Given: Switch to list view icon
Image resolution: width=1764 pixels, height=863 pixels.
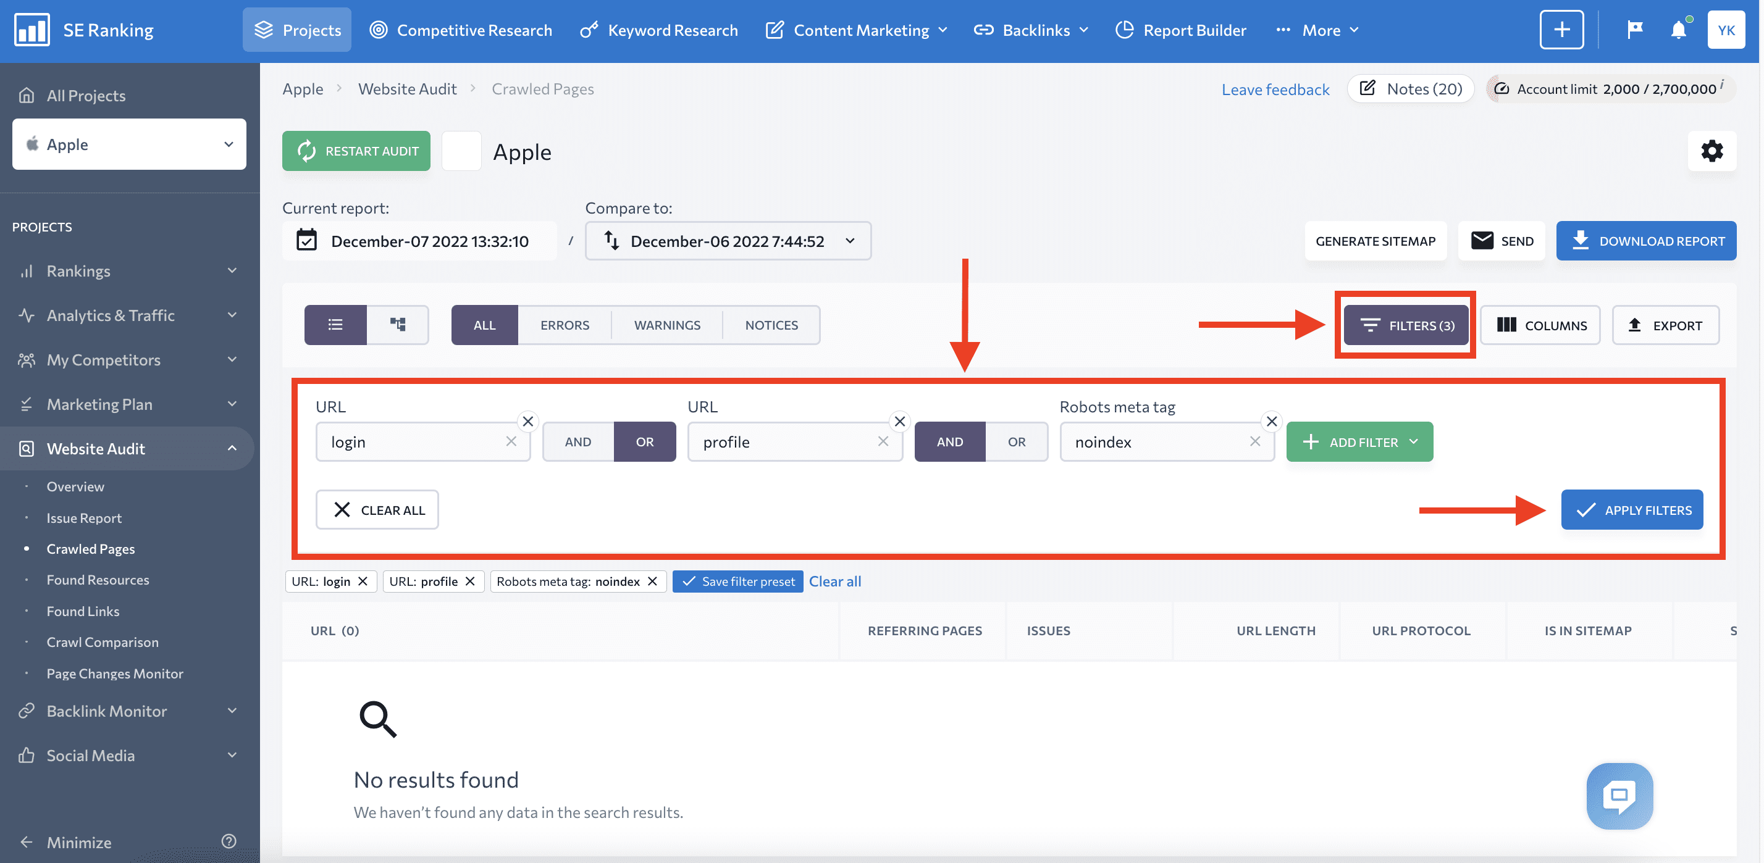Looking at the screenshot, I should coord(335,325).
